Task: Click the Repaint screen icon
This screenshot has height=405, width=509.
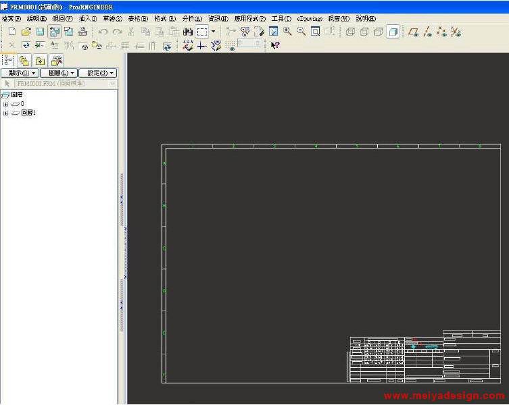Action: (273, 32)
